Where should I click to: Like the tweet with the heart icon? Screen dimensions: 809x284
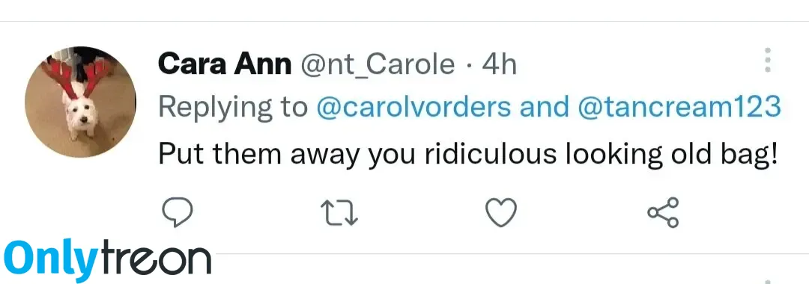(x=501, y=212)
